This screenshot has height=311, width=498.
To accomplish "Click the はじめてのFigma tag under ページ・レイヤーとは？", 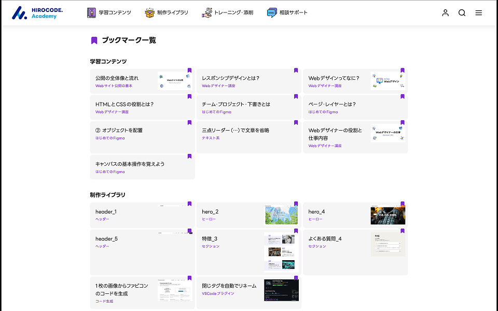I will coord(323,112).
